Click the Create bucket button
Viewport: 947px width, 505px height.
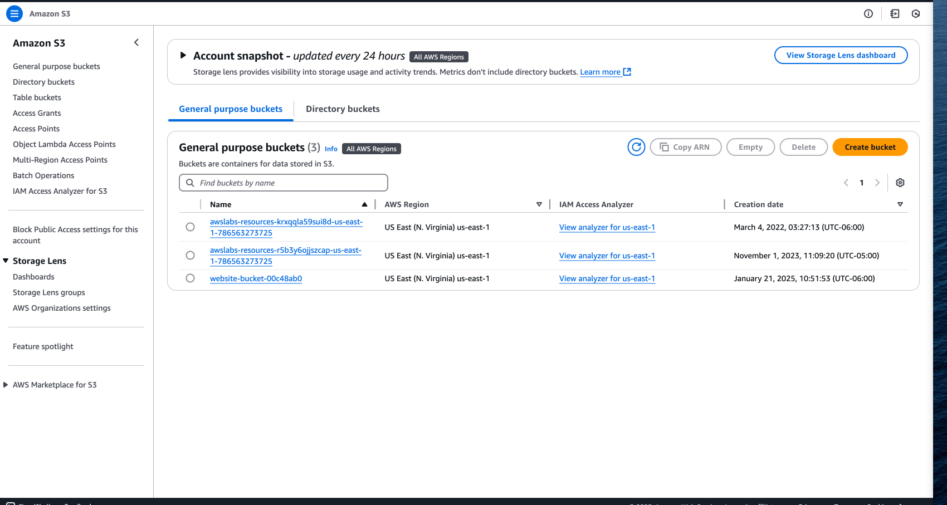coord(870,147)
